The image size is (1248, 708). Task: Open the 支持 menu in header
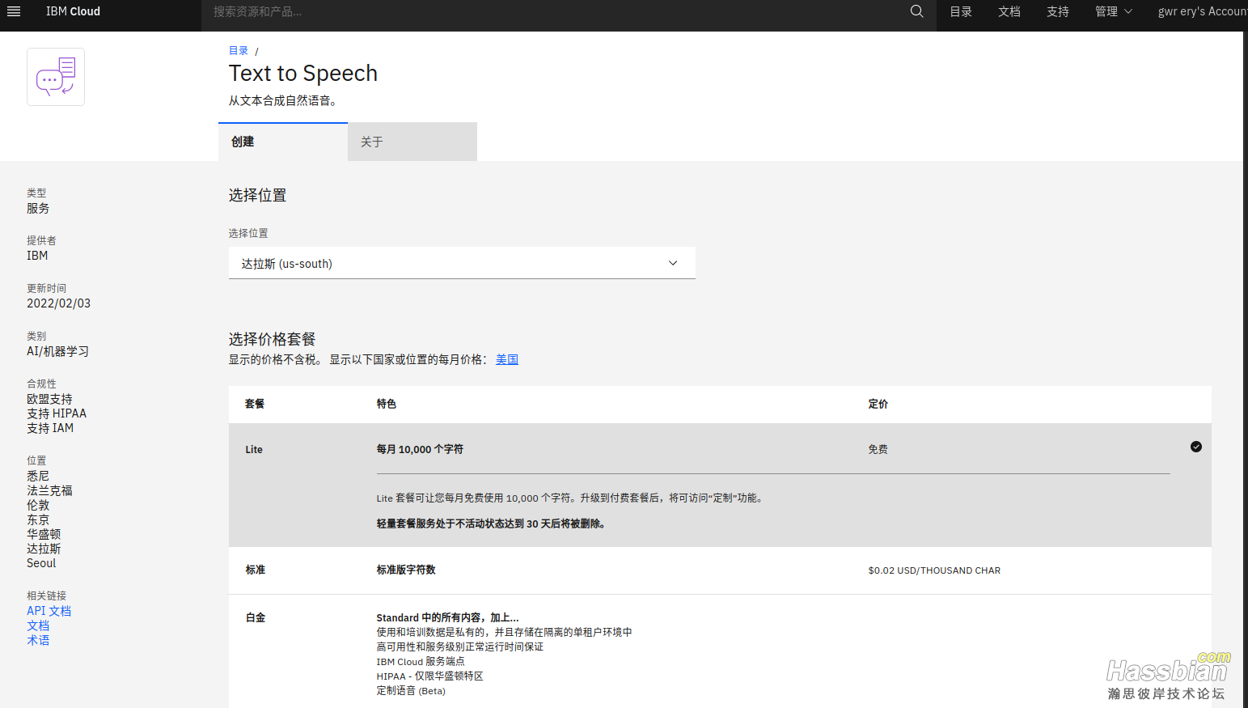point(1058,11)
